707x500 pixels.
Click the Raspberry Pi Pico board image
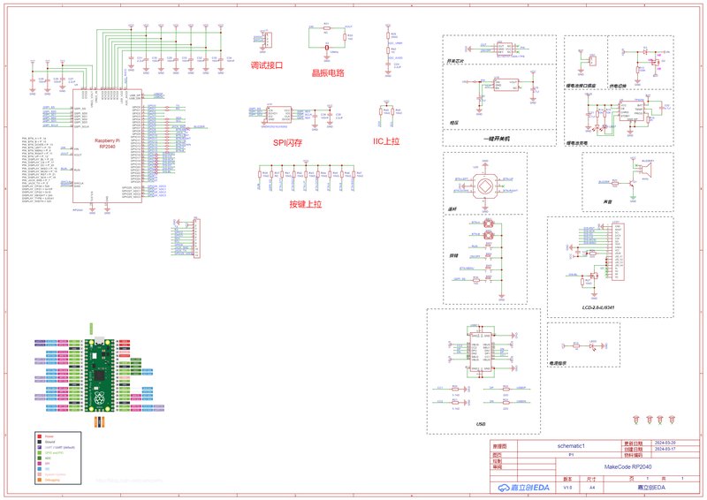pyautogui.click(x=99, y=375)
